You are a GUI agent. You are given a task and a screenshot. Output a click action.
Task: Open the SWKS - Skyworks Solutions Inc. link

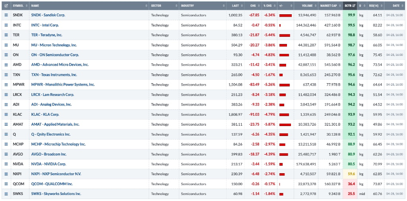pos(56,194)
